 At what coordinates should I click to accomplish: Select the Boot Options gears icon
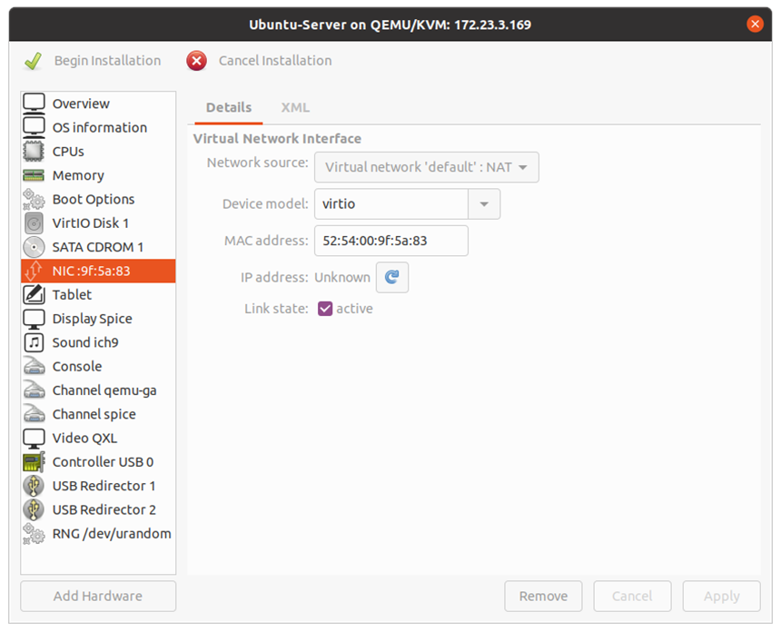pos(34,200)
